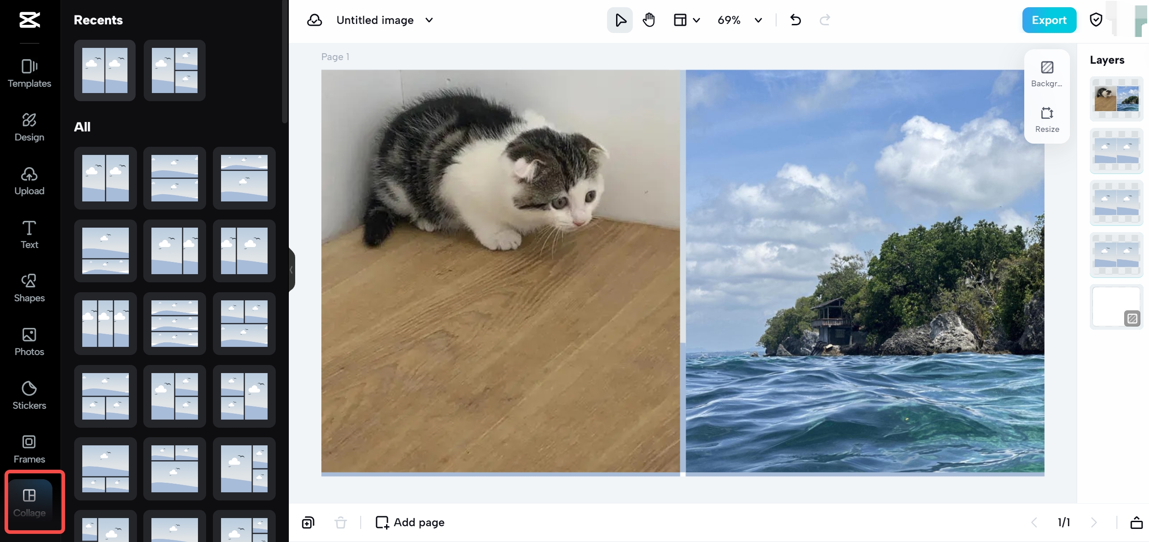Switch to the Templates tab
This screenshot has width=1149, height=542.
coord(29,73)
